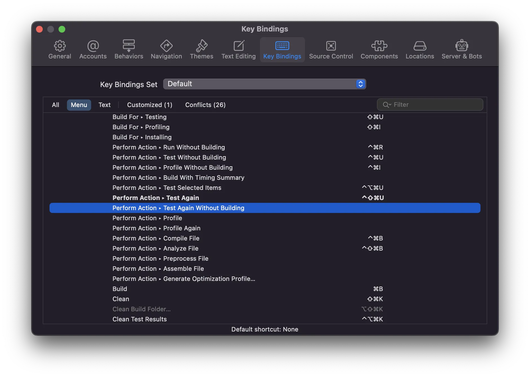Select the Profile Again row
The width and height of the screenshot is (530, 377).
[x=265, y=228]
